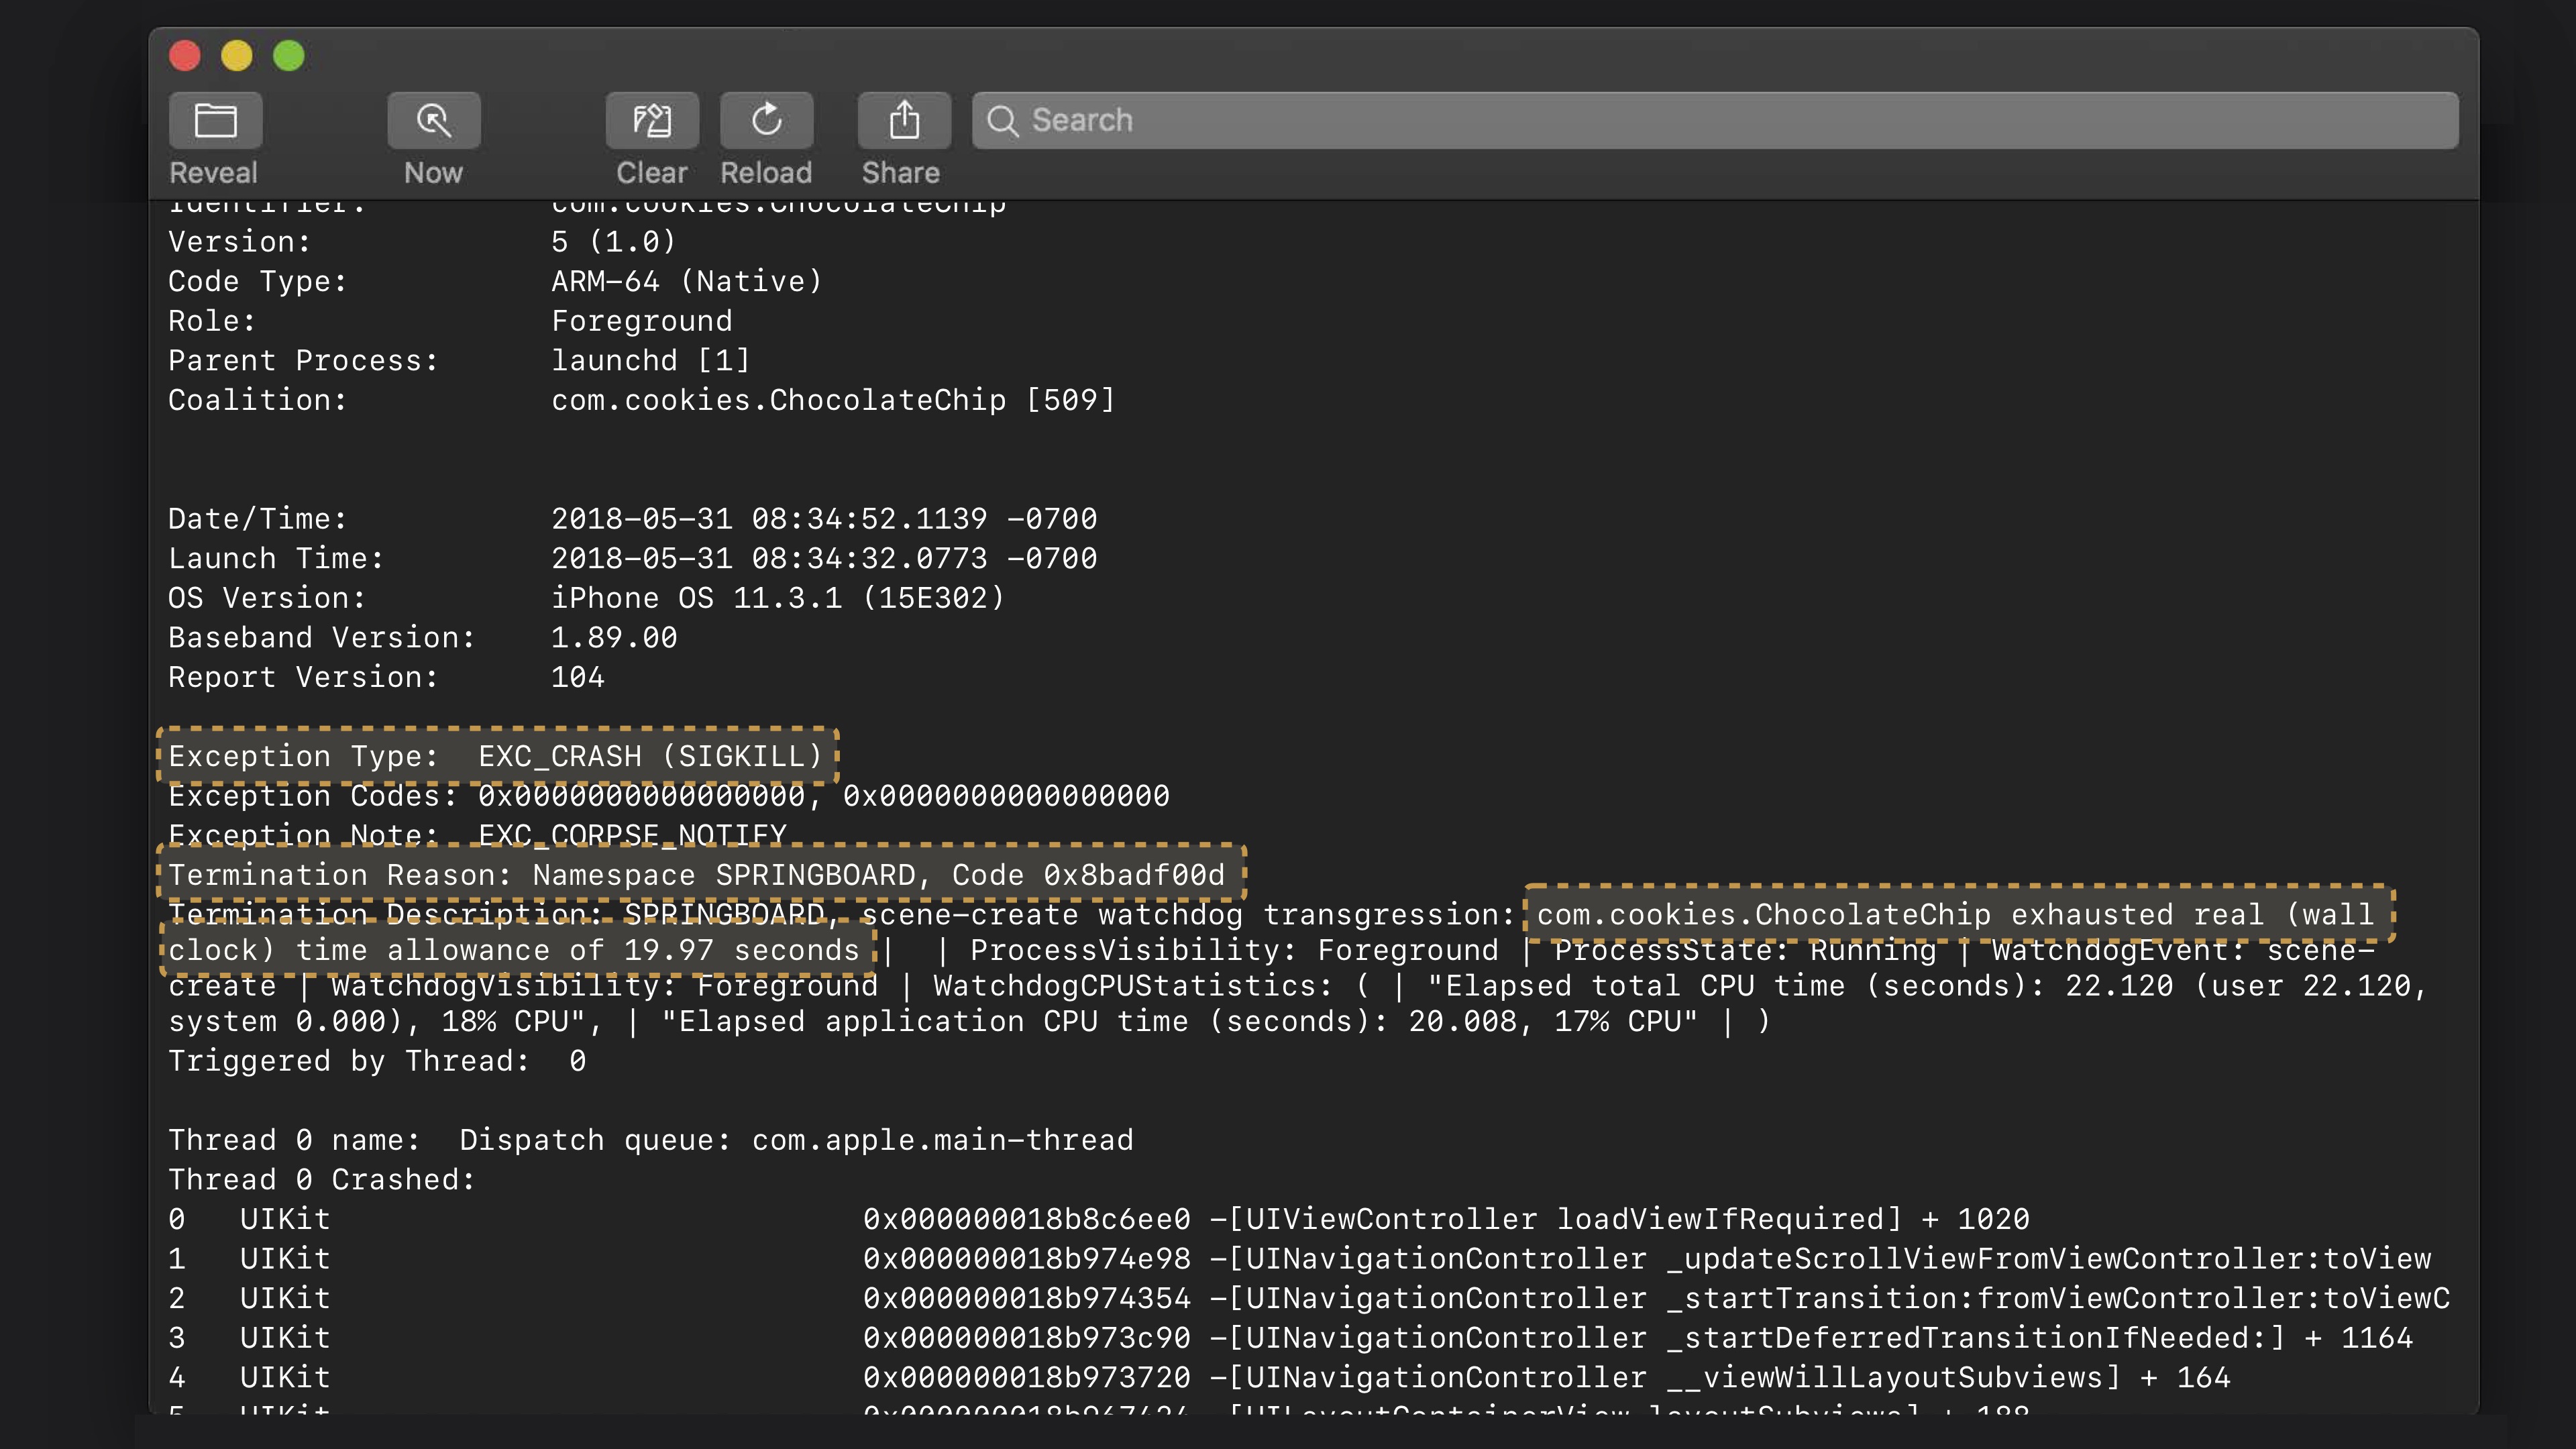
Task: Click the Reload circular arrow icon
Action: (x=766, y=121)
